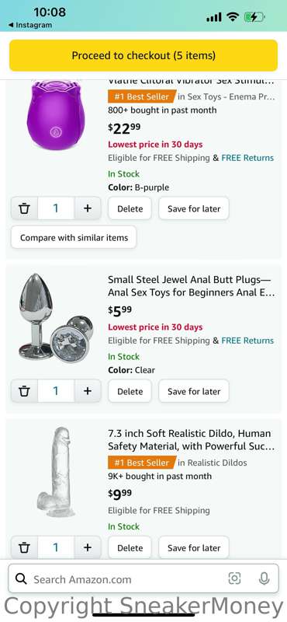Viewport: 287px width, 622px height.
Task: Tap the microphone voice search icon
Action: [264, 578]
